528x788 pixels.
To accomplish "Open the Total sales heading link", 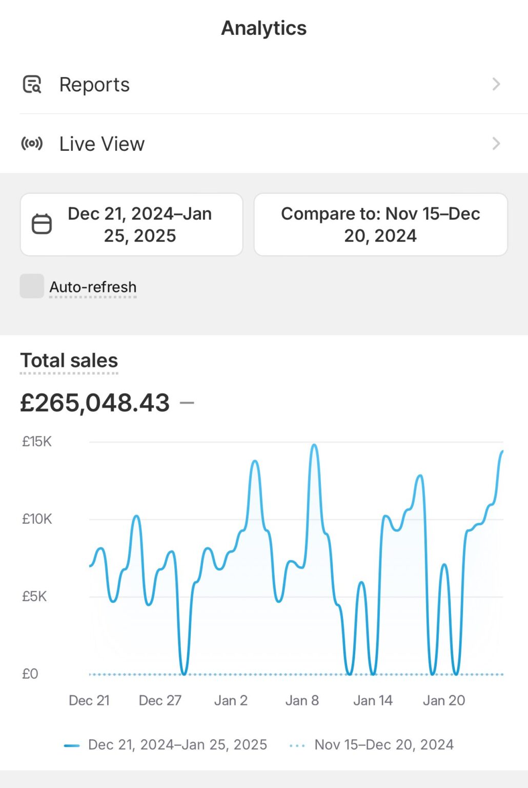I will coord(69,361).
